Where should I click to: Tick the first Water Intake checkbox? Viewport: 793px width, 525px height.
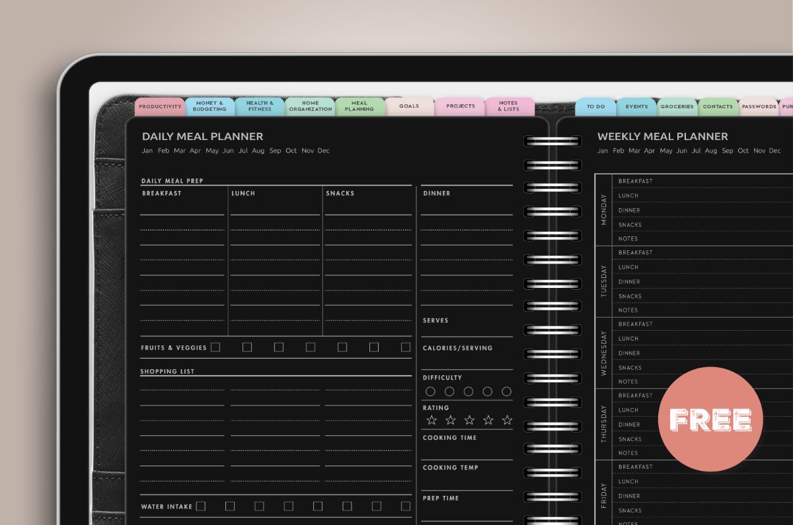click(x=201, y=507)
